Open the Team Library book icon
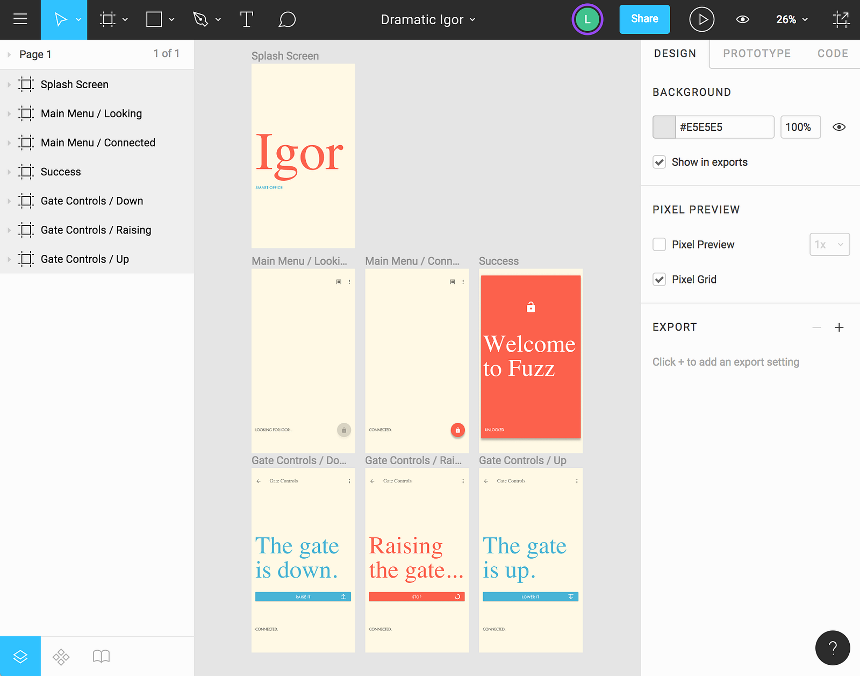Screen dimensions: 860x676 coord(101,657)
